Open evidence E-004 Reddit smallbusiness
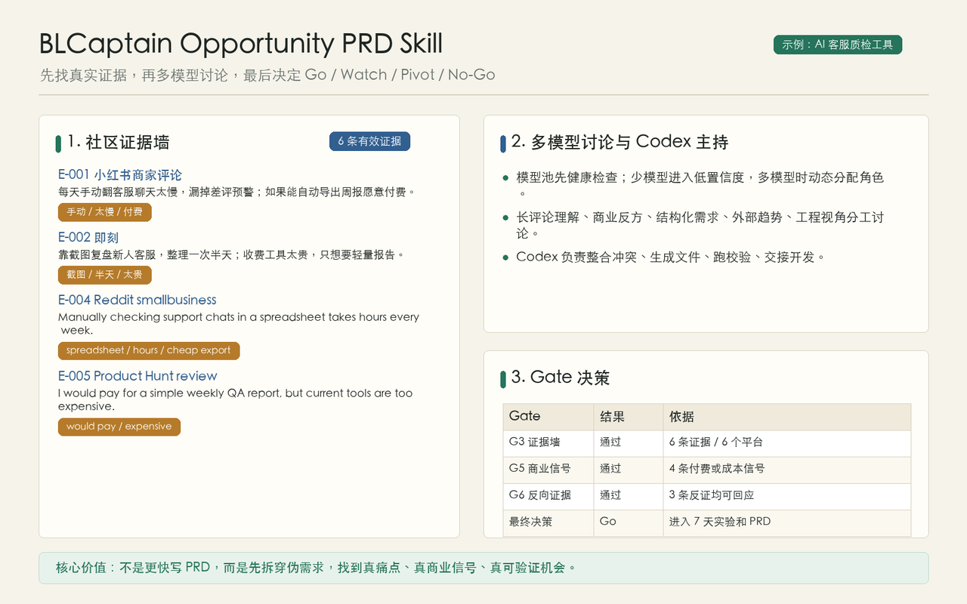 [x=137, y=300]
